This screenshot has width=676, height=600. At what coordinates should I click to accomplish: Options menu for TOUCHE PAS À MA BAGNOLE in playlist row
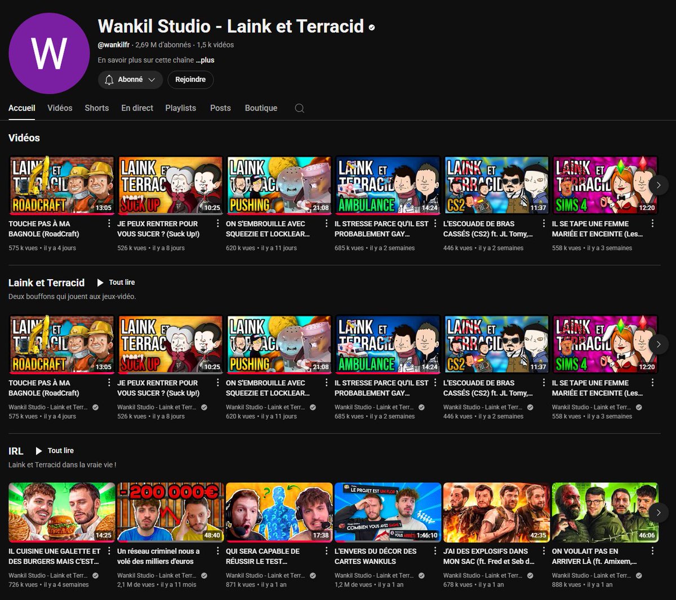[109, 383]
